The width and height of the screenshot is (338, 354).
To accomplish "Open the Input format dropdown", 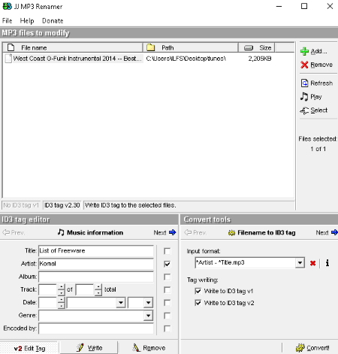I will coord(300,263).
